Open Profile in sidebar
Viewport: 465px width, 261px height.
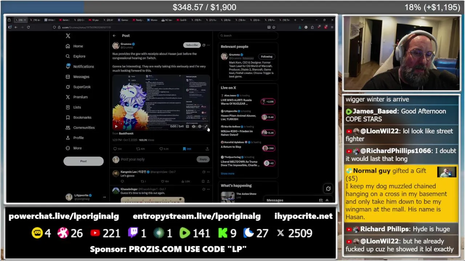point(74,138)
